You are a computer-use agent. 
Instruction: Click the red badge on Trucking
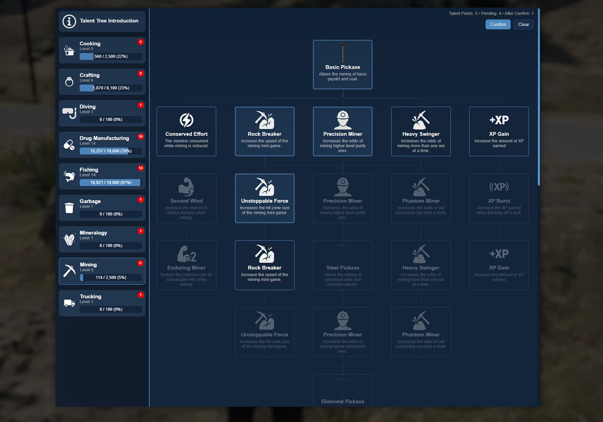[x=141, y=295]
